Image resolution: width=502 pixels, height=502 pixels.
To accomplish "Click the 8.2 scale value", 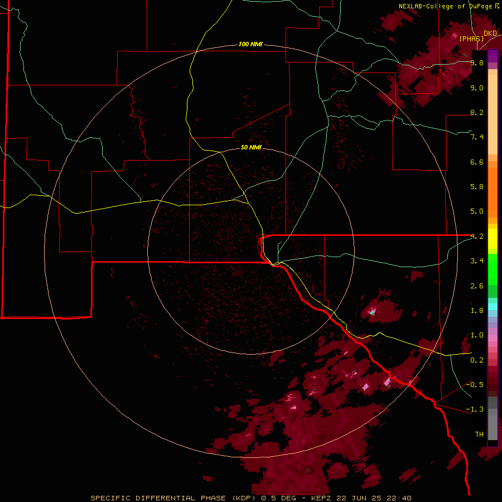I will point(477,112).
